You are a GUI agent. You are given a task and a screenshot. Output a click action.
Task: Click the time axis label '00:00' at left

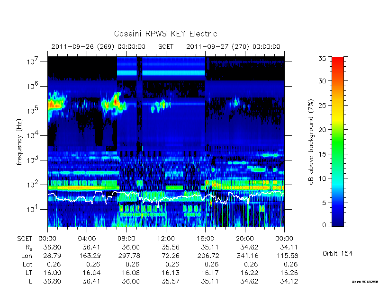(x=47, y=239)
